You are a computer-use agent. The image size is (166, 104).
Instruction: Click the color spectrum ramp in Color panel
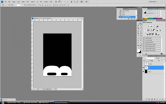(152, 18)
